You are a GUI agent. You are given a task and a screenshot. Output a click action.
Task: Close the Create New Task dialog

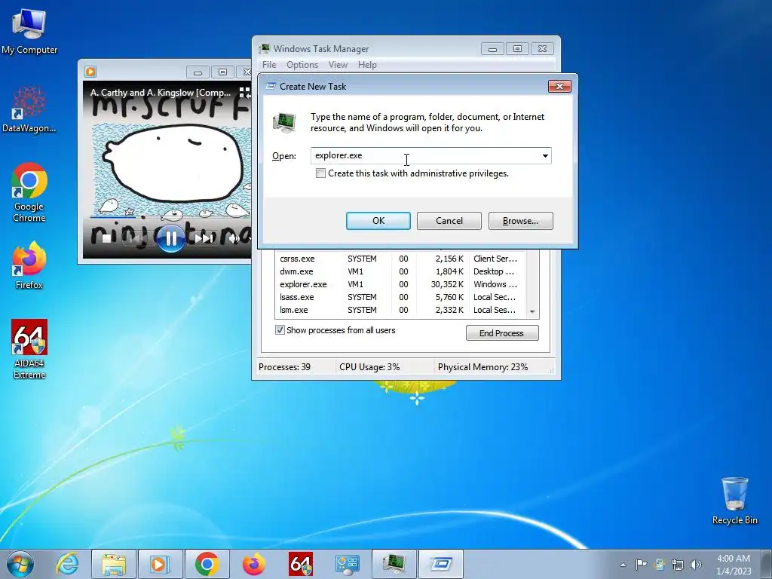559,86
